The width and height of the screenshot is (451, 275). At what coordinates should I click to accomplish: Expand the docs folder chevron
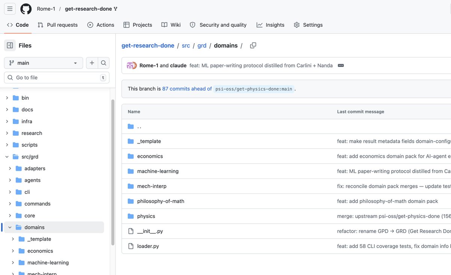point(7,109)
